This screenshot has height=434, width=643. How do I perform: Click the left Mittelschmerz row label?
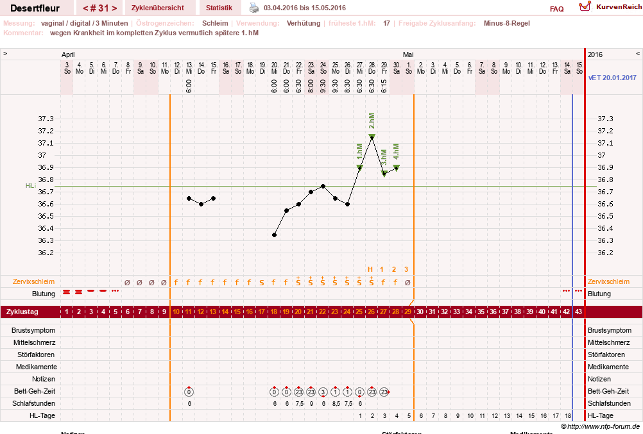pyautogui.click(x=35, y=342)
